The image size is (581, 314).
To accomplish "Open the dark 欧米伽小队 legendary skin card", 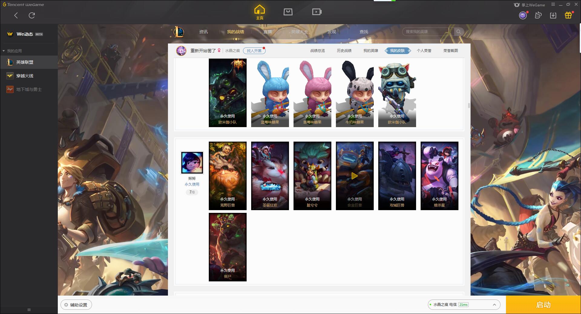I will (x=228, y=93).
